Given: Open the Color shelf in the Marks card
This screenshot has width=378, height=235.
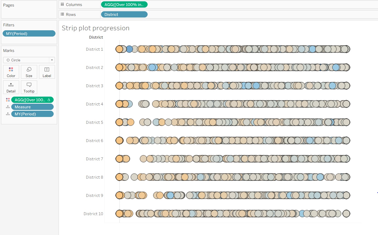Looking at the screenshot, I should 11,72.
